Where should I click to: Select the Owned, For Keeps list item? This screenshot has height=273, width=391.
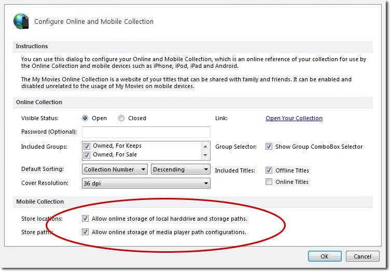coord(117,146)
